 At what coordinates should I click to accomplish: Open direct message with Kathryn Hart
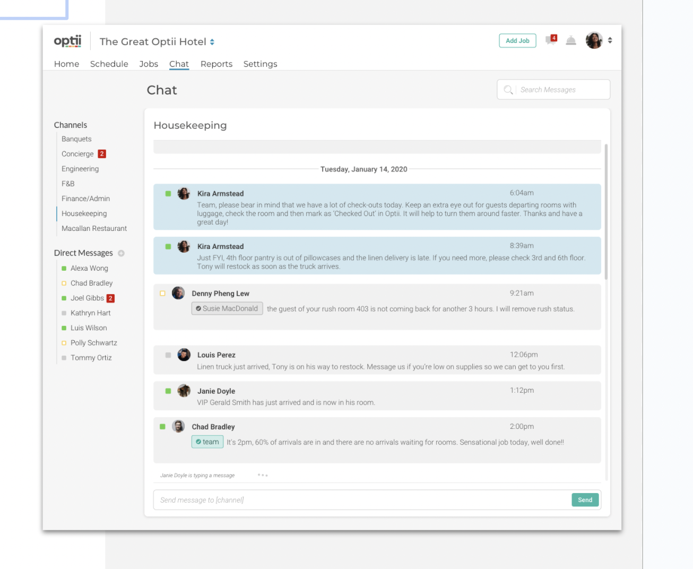click(x=90, y=313)
